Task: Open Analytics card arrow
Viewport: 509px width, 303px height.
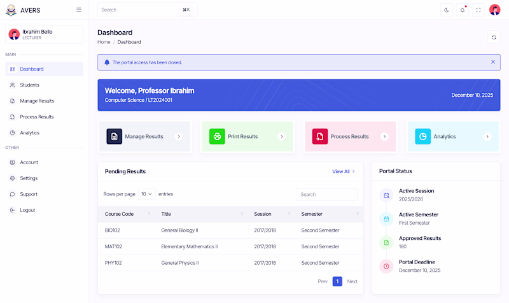Action: click(487, 136)
